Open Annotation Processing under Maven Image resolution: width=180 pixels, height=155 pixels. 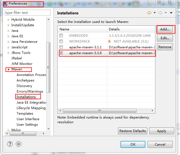pyautogui.click(x=31, y=75)
